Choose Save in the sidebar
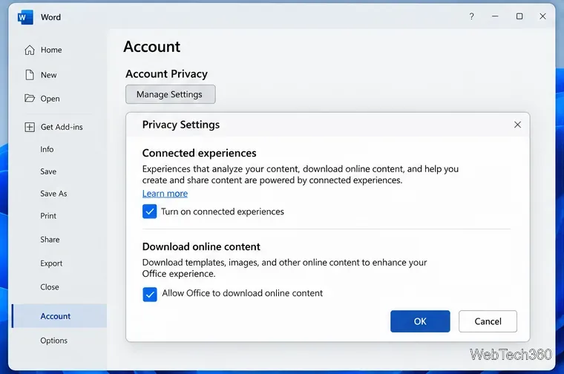The image size is (564, 374). (x=48, y=171)
